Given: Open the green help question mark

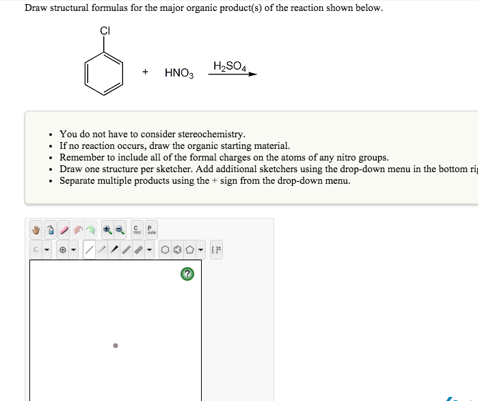Looking at the screenshot, I should coord(187,274).
